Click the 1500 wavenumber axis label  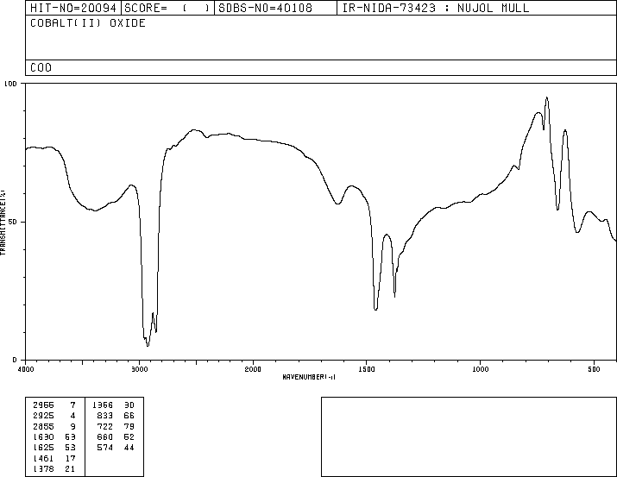point(367,369)
